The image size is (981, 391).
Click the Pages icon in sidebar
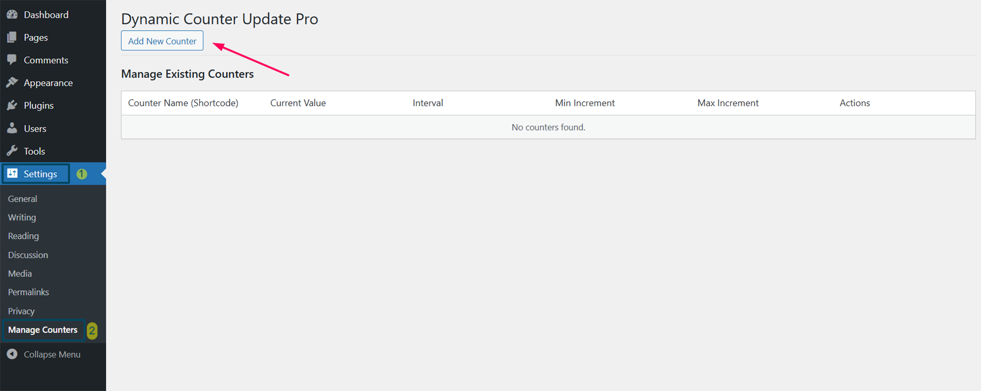[12, 37]
